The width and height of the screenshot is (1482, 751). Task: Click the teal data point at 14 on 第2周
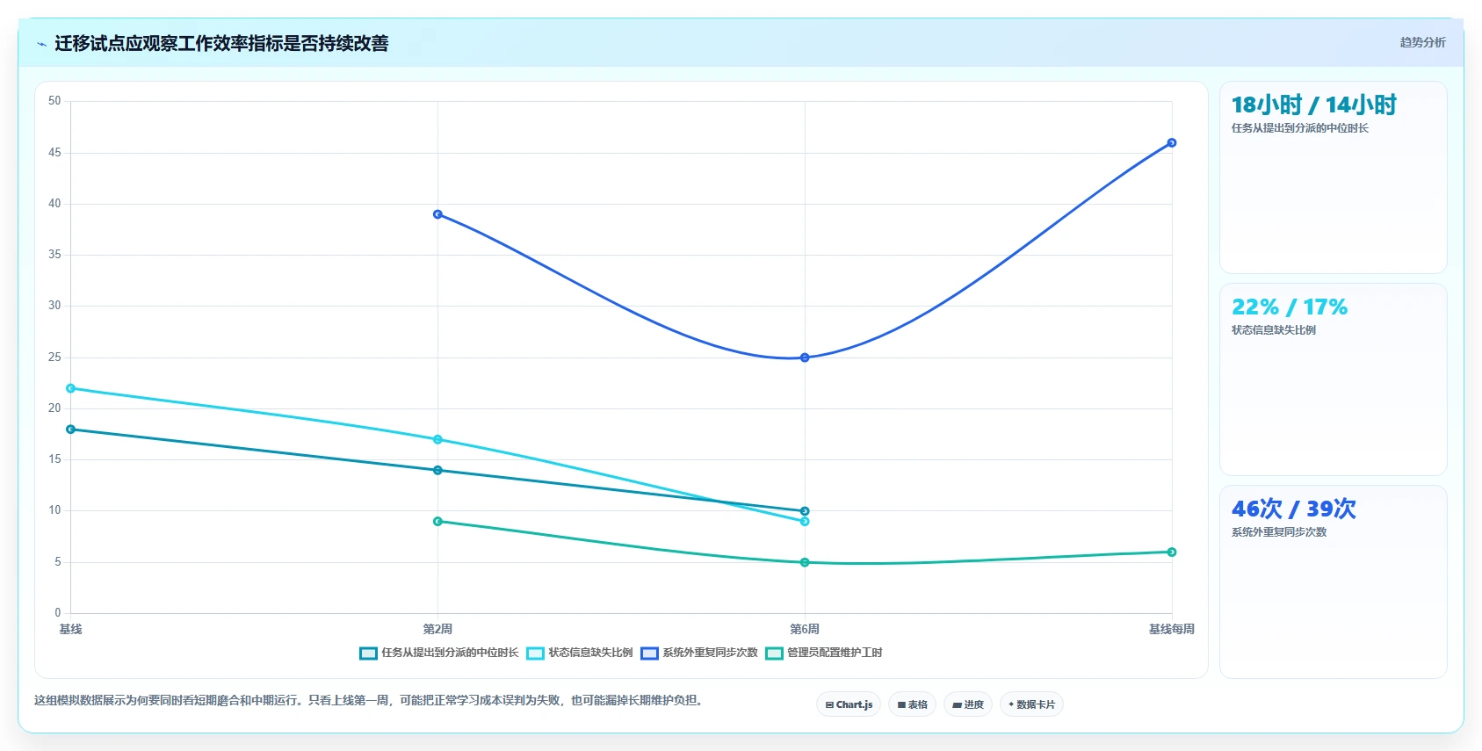[x=437, y=470]
